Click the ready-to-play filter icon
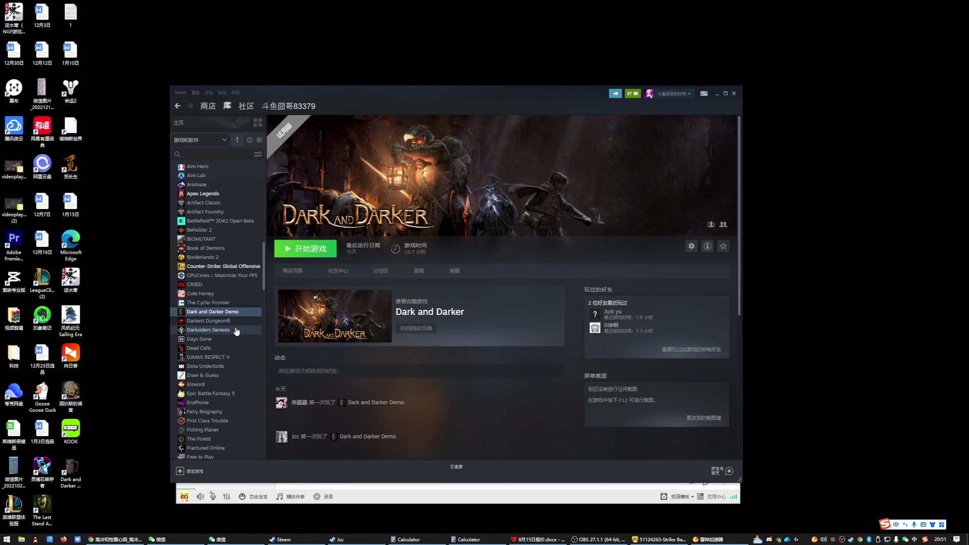 click(x=259, y=140)
